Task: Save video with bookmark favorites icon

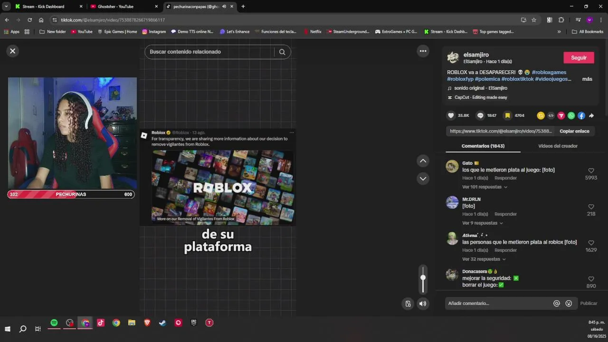Action: (x=508, y=115)
